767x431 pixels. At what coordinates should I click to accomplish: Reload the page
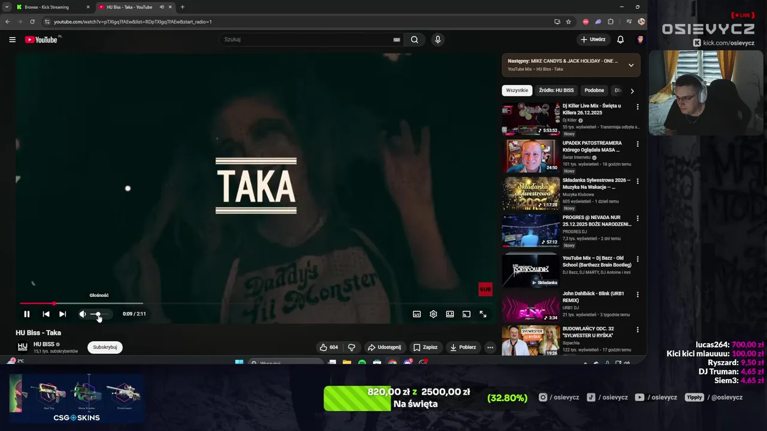[32, 22]
